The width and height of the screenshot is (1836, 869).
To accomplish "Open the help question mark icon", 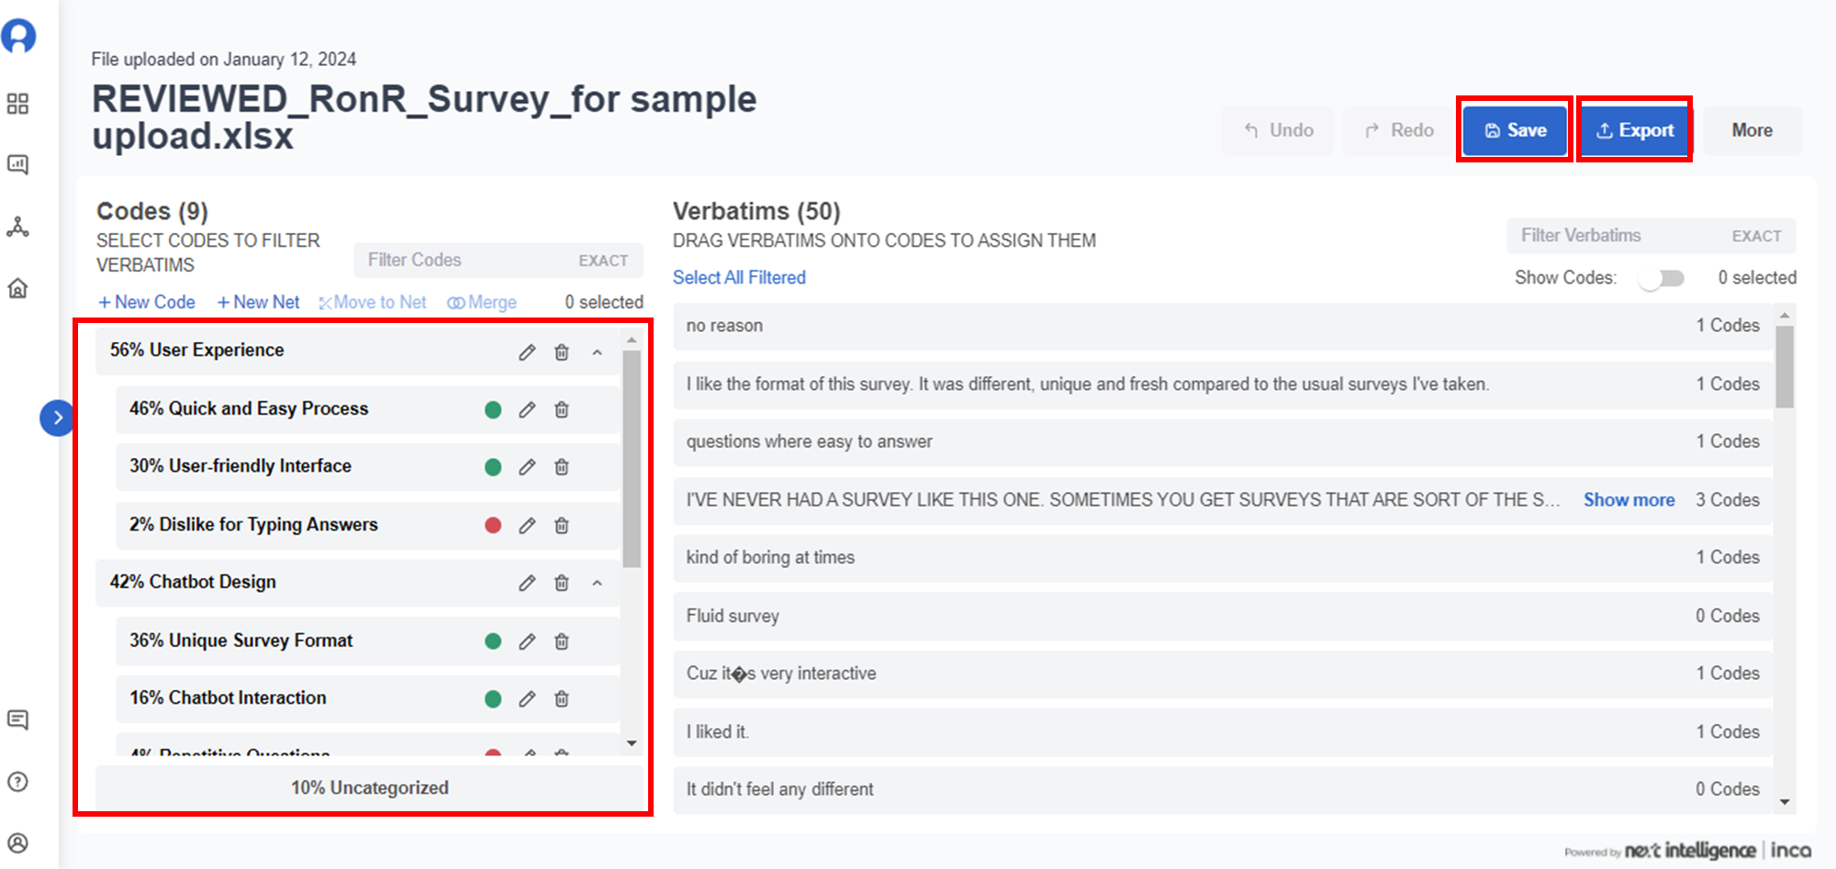I will tap(17, 782).
